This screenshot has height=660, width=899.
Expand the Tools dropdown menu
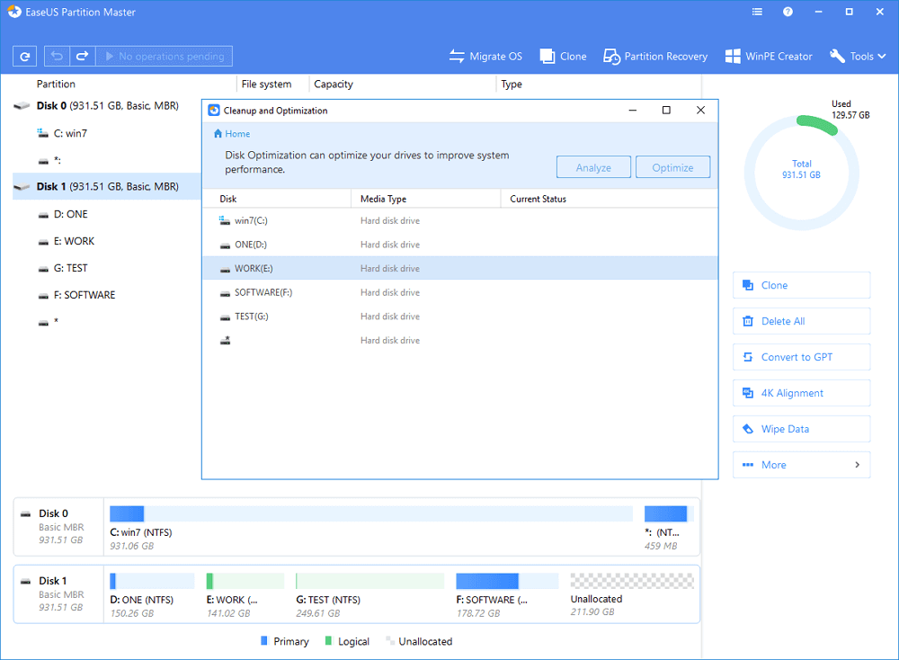point(858,56)
